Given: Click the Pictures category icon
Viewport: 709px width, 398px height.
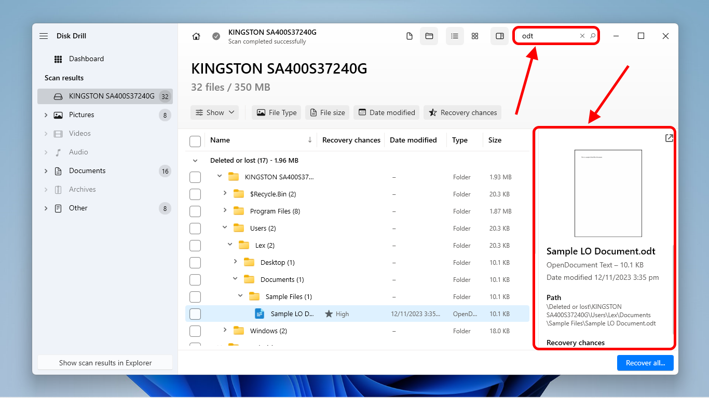Looking at the screenshot, I should click(x=58, y=115).
